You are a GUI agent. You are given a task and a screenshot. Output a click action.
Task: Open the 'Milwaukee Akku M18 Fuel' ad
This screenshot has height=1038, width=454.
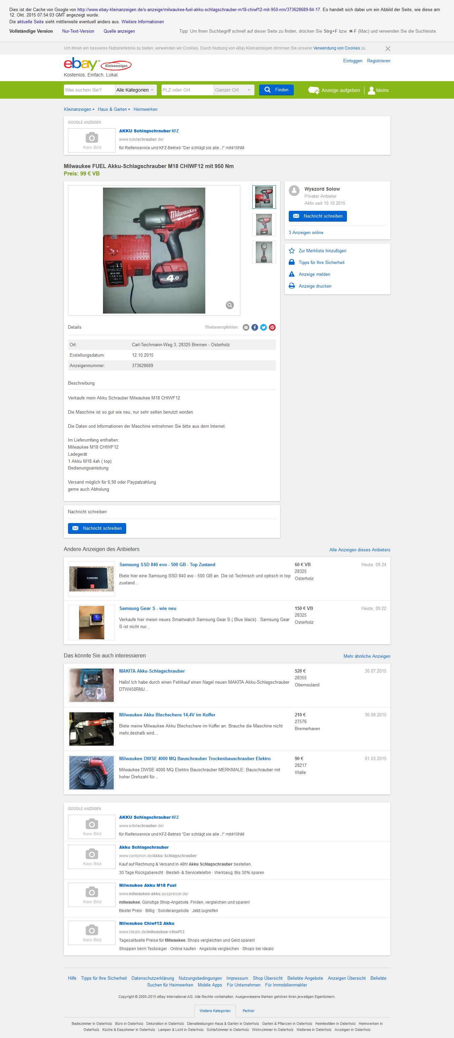[148, 885]
